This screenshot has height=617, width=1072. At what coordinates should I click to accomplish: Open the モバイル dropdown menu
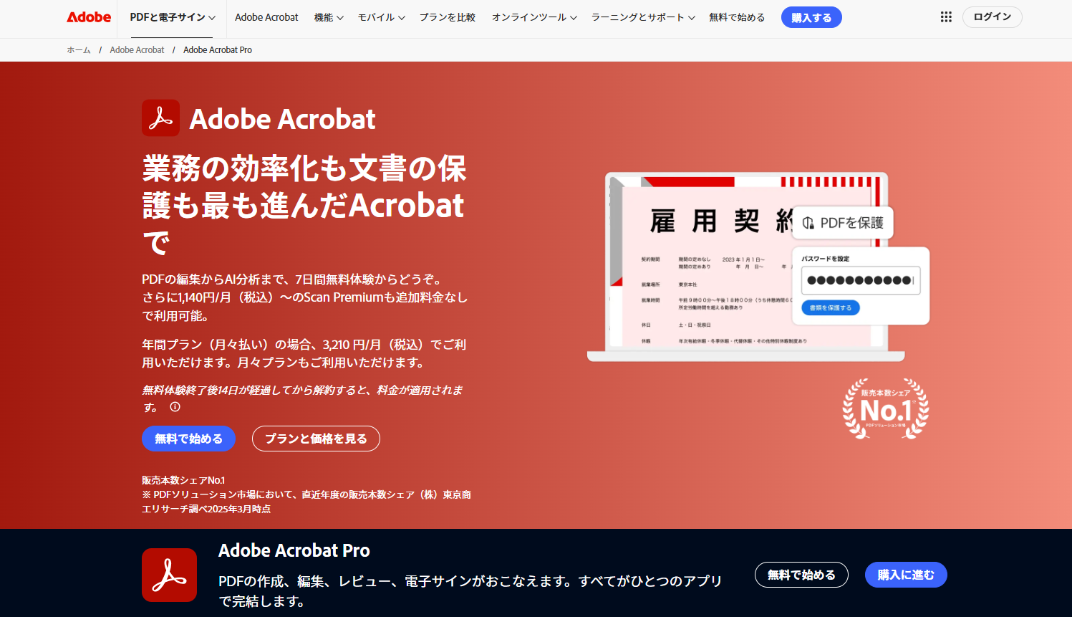pyautogui.click(x=381, y=17)
